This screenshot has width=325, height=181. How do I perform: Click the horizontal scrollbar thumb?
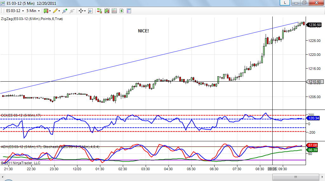tap(295, 177)
